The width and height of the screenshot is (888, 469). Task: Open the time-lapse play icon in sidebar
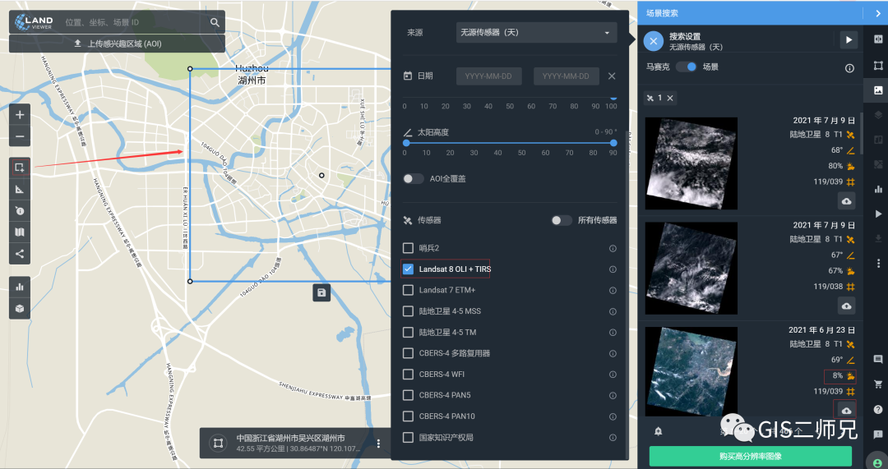click(x=878, y=214)
